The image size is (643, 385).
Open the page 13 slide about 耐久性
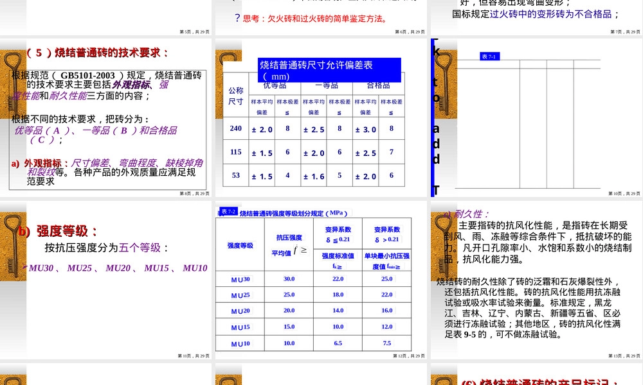click(536, 280)
